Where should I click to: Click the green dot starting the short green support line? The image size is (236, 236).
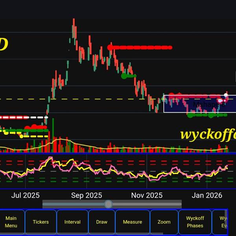pyautogui.click(x=124, y=76)
